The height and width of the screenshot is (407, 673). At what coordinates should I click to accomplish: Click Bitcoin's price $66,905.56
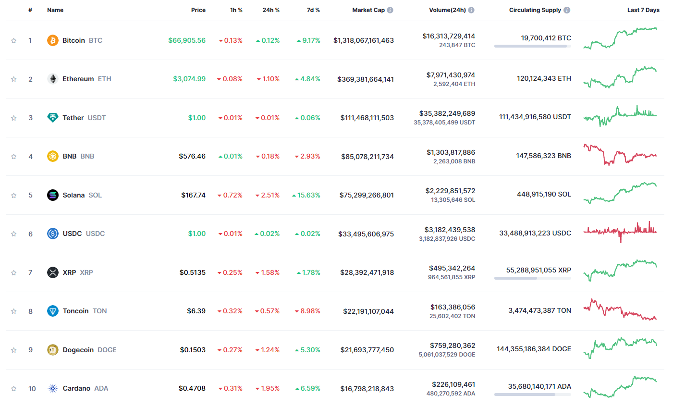coord(187,40)
